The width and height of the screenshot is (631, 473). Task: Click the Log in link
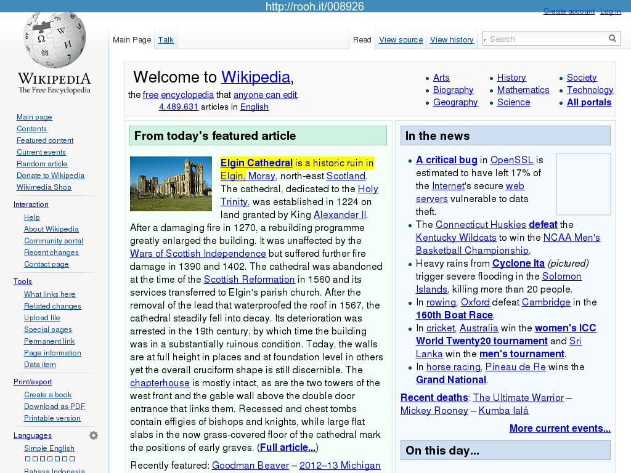(x=610, y=11)
